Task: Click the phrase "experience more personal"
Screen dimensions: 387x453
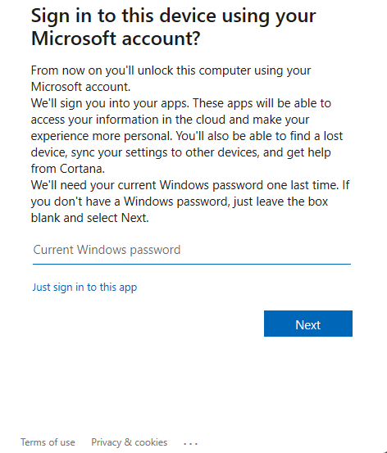Action: (102, 136)
